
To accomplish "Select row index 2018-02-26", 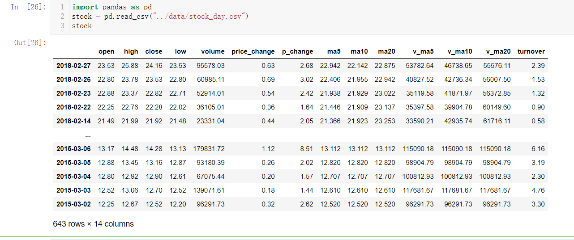I will click(x=73, y=80).
